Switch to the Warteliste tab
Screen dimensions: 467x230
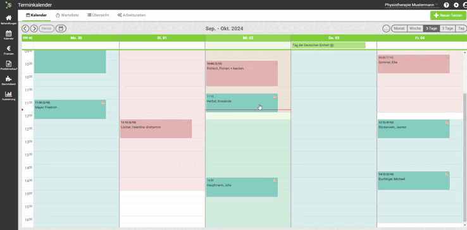pos(67,15)
